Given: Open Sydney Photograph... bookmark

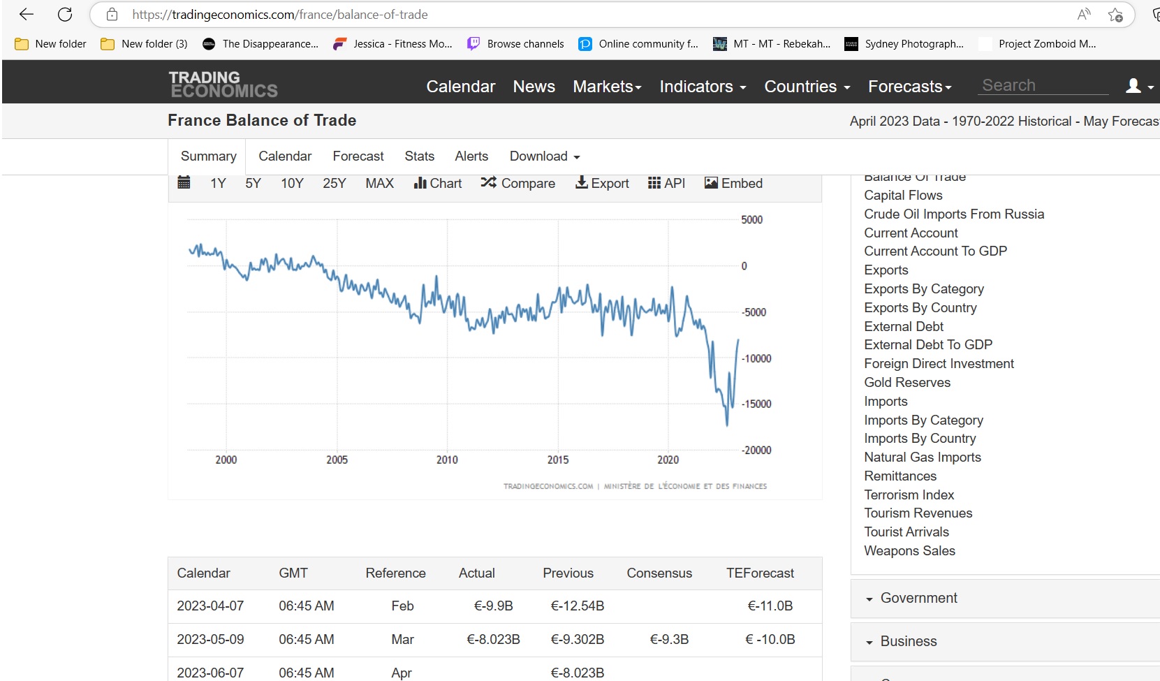Looking at the screenshot, I should point(904,43).
